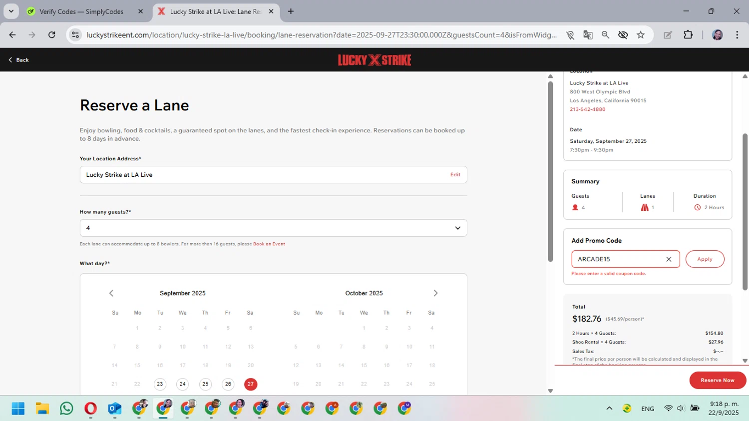
Task: Click scroll-down arrow of summary panel
Action: click(745, 361)
